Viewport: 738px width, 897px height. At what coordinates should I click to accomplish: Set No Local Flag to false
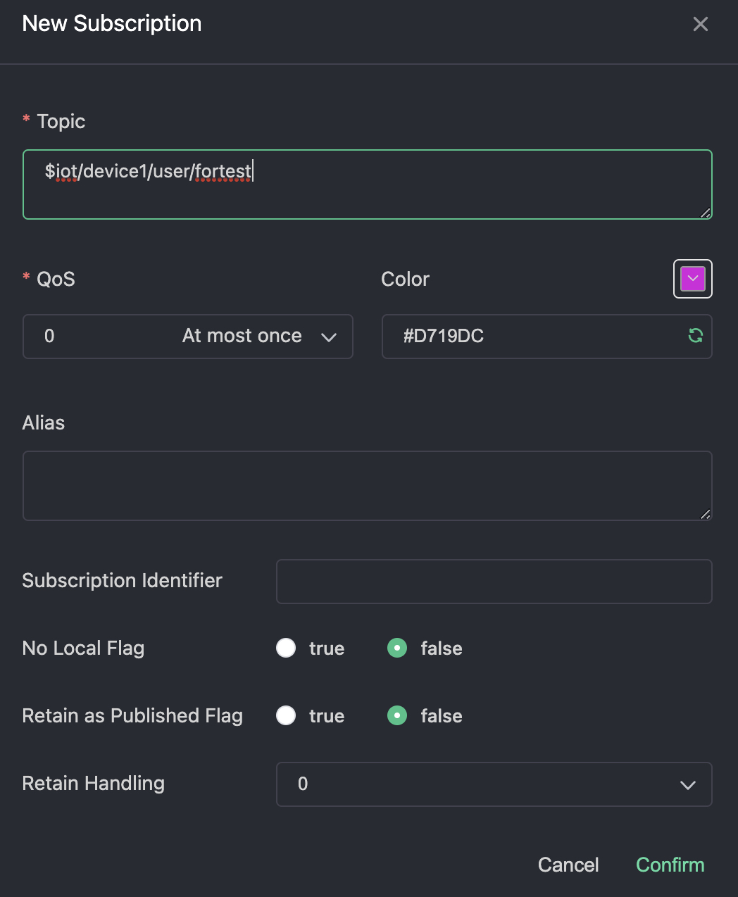click(x=397, y=648)
